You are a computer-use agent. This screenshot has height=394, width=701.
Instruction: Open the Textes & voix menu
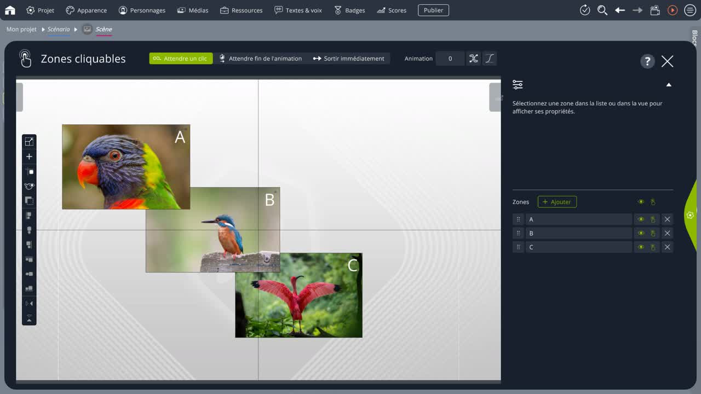pos(298,10)
